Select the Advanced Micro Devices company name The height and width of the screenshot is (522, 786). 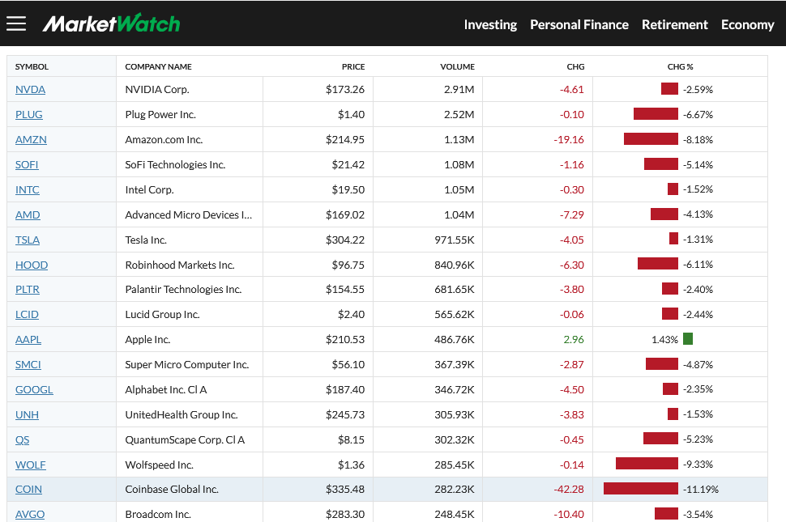189,214
